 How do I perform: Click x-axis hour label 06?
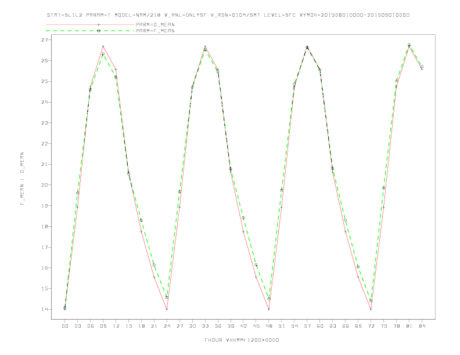click(x=91, y=326)
